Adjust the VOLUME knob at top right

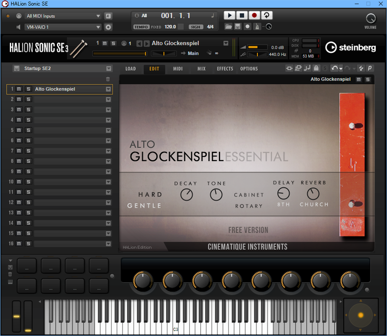[x=371, y=18]
